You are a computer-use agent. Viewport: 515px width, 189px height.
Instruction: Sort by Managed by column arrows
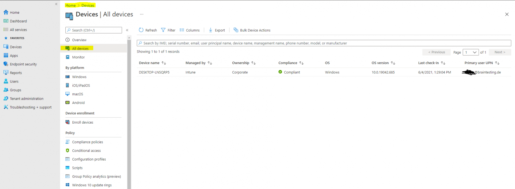[x=210, y=63]
